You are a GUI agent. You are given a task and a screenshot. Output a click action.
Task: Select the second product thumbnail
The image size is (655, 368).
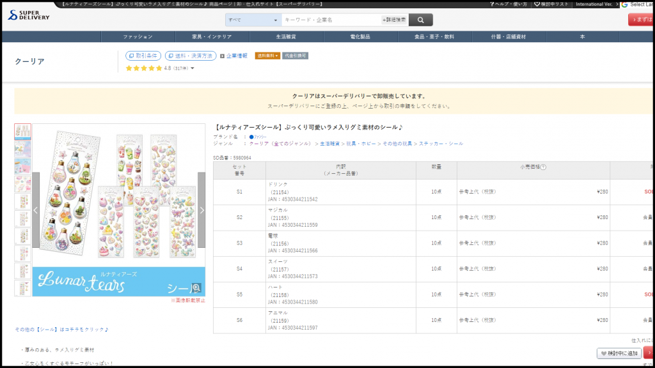(22, 149)
